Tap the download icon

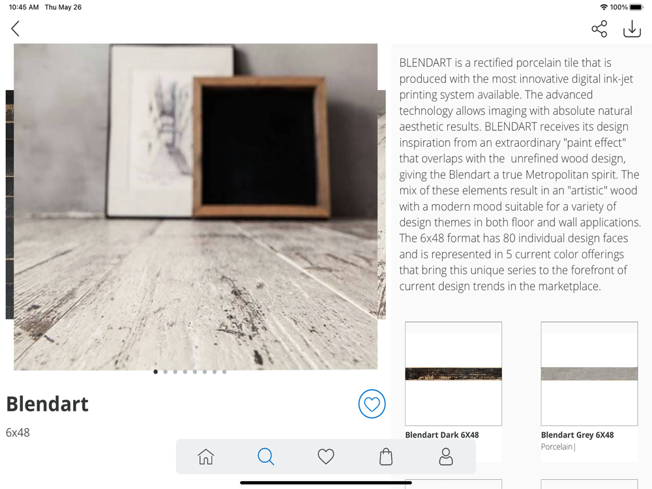[632, 29]
